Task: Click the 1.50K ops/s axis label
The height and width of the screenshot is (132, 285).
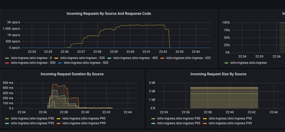Action: pos(12,29)
